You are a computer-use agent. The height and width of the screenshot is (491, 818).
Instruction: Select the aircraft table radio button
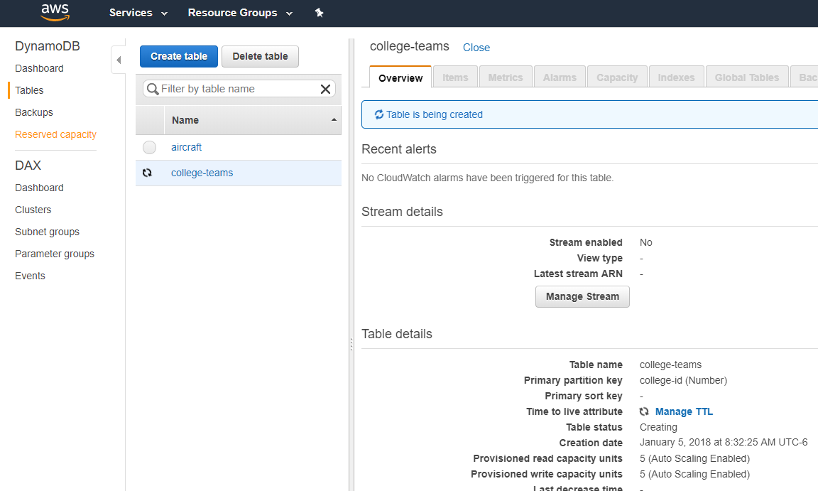click(x=150, y=148)
